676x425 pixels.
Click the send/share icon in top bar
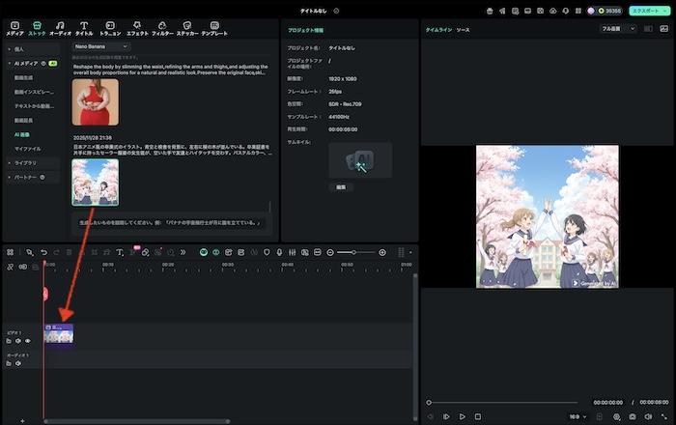tap(502, 11)
